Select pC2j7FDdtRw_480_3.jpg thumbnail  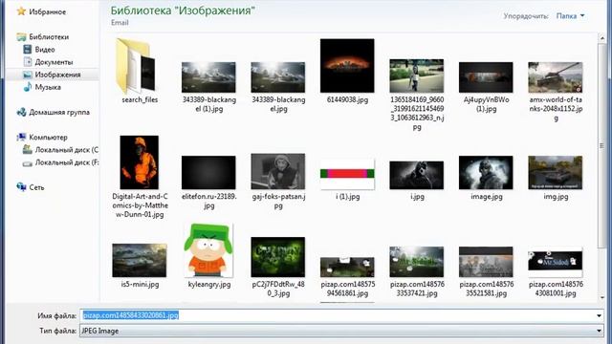click(278, 257)
